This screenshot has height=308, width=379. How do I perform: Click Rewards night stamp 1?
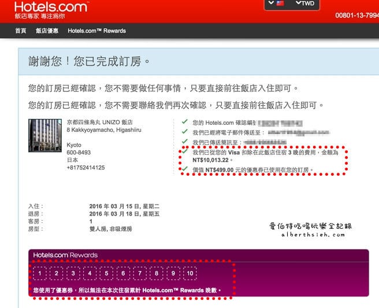coord(40,273)
